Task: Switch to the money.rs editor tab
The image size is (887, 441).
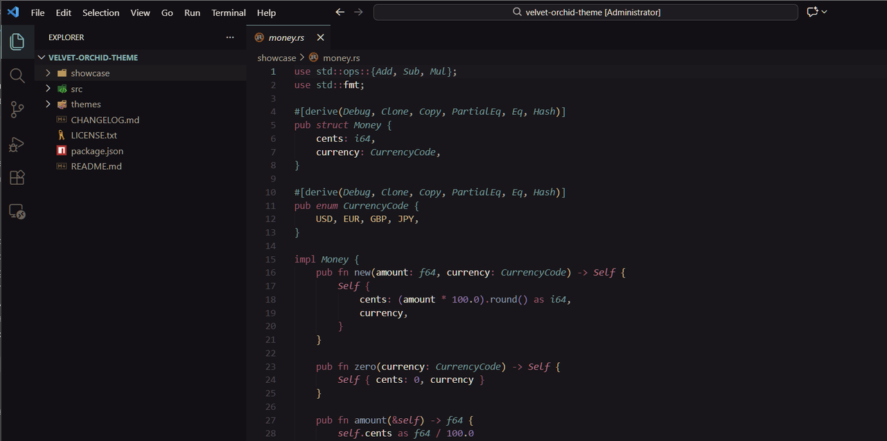Action: tap(288, 37)
